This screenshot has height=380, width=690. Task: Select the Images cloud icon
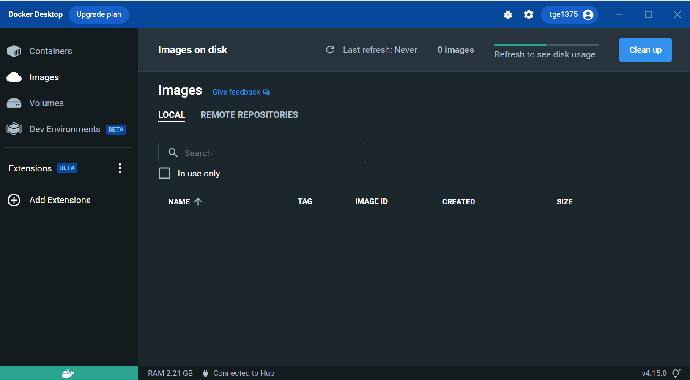pos(14,77)
